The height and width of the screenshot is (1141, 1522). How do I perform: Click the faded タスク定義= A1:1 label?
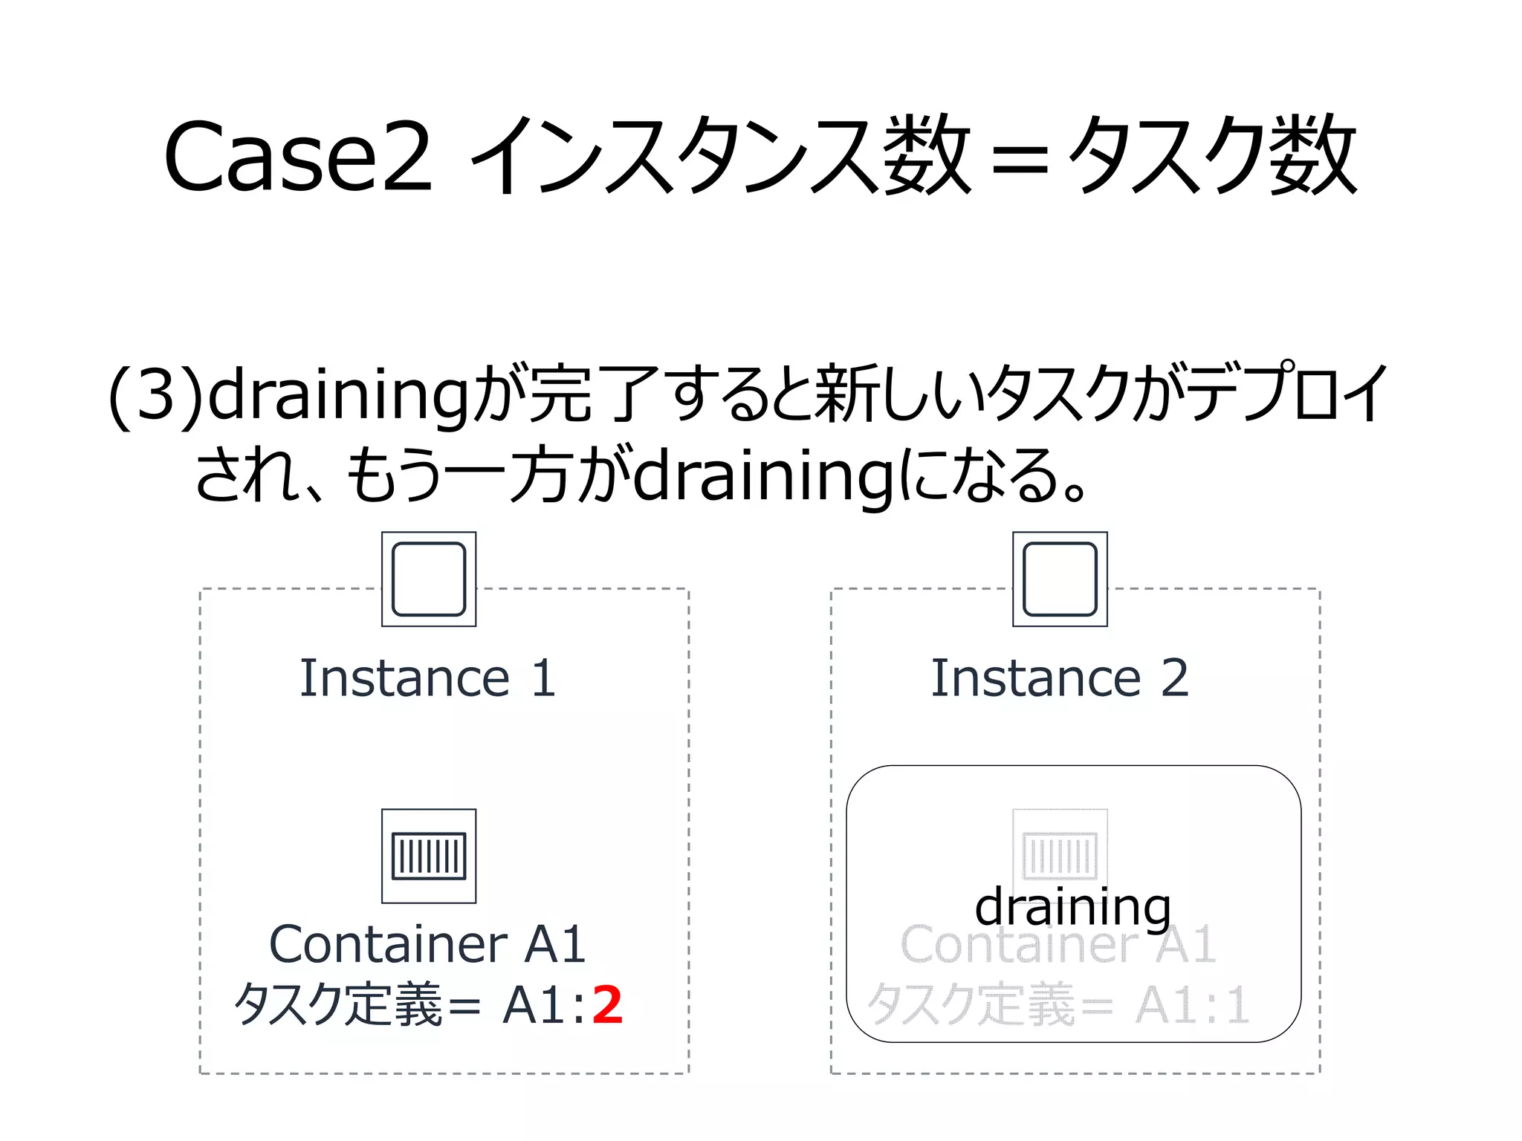[1059, 1006]
